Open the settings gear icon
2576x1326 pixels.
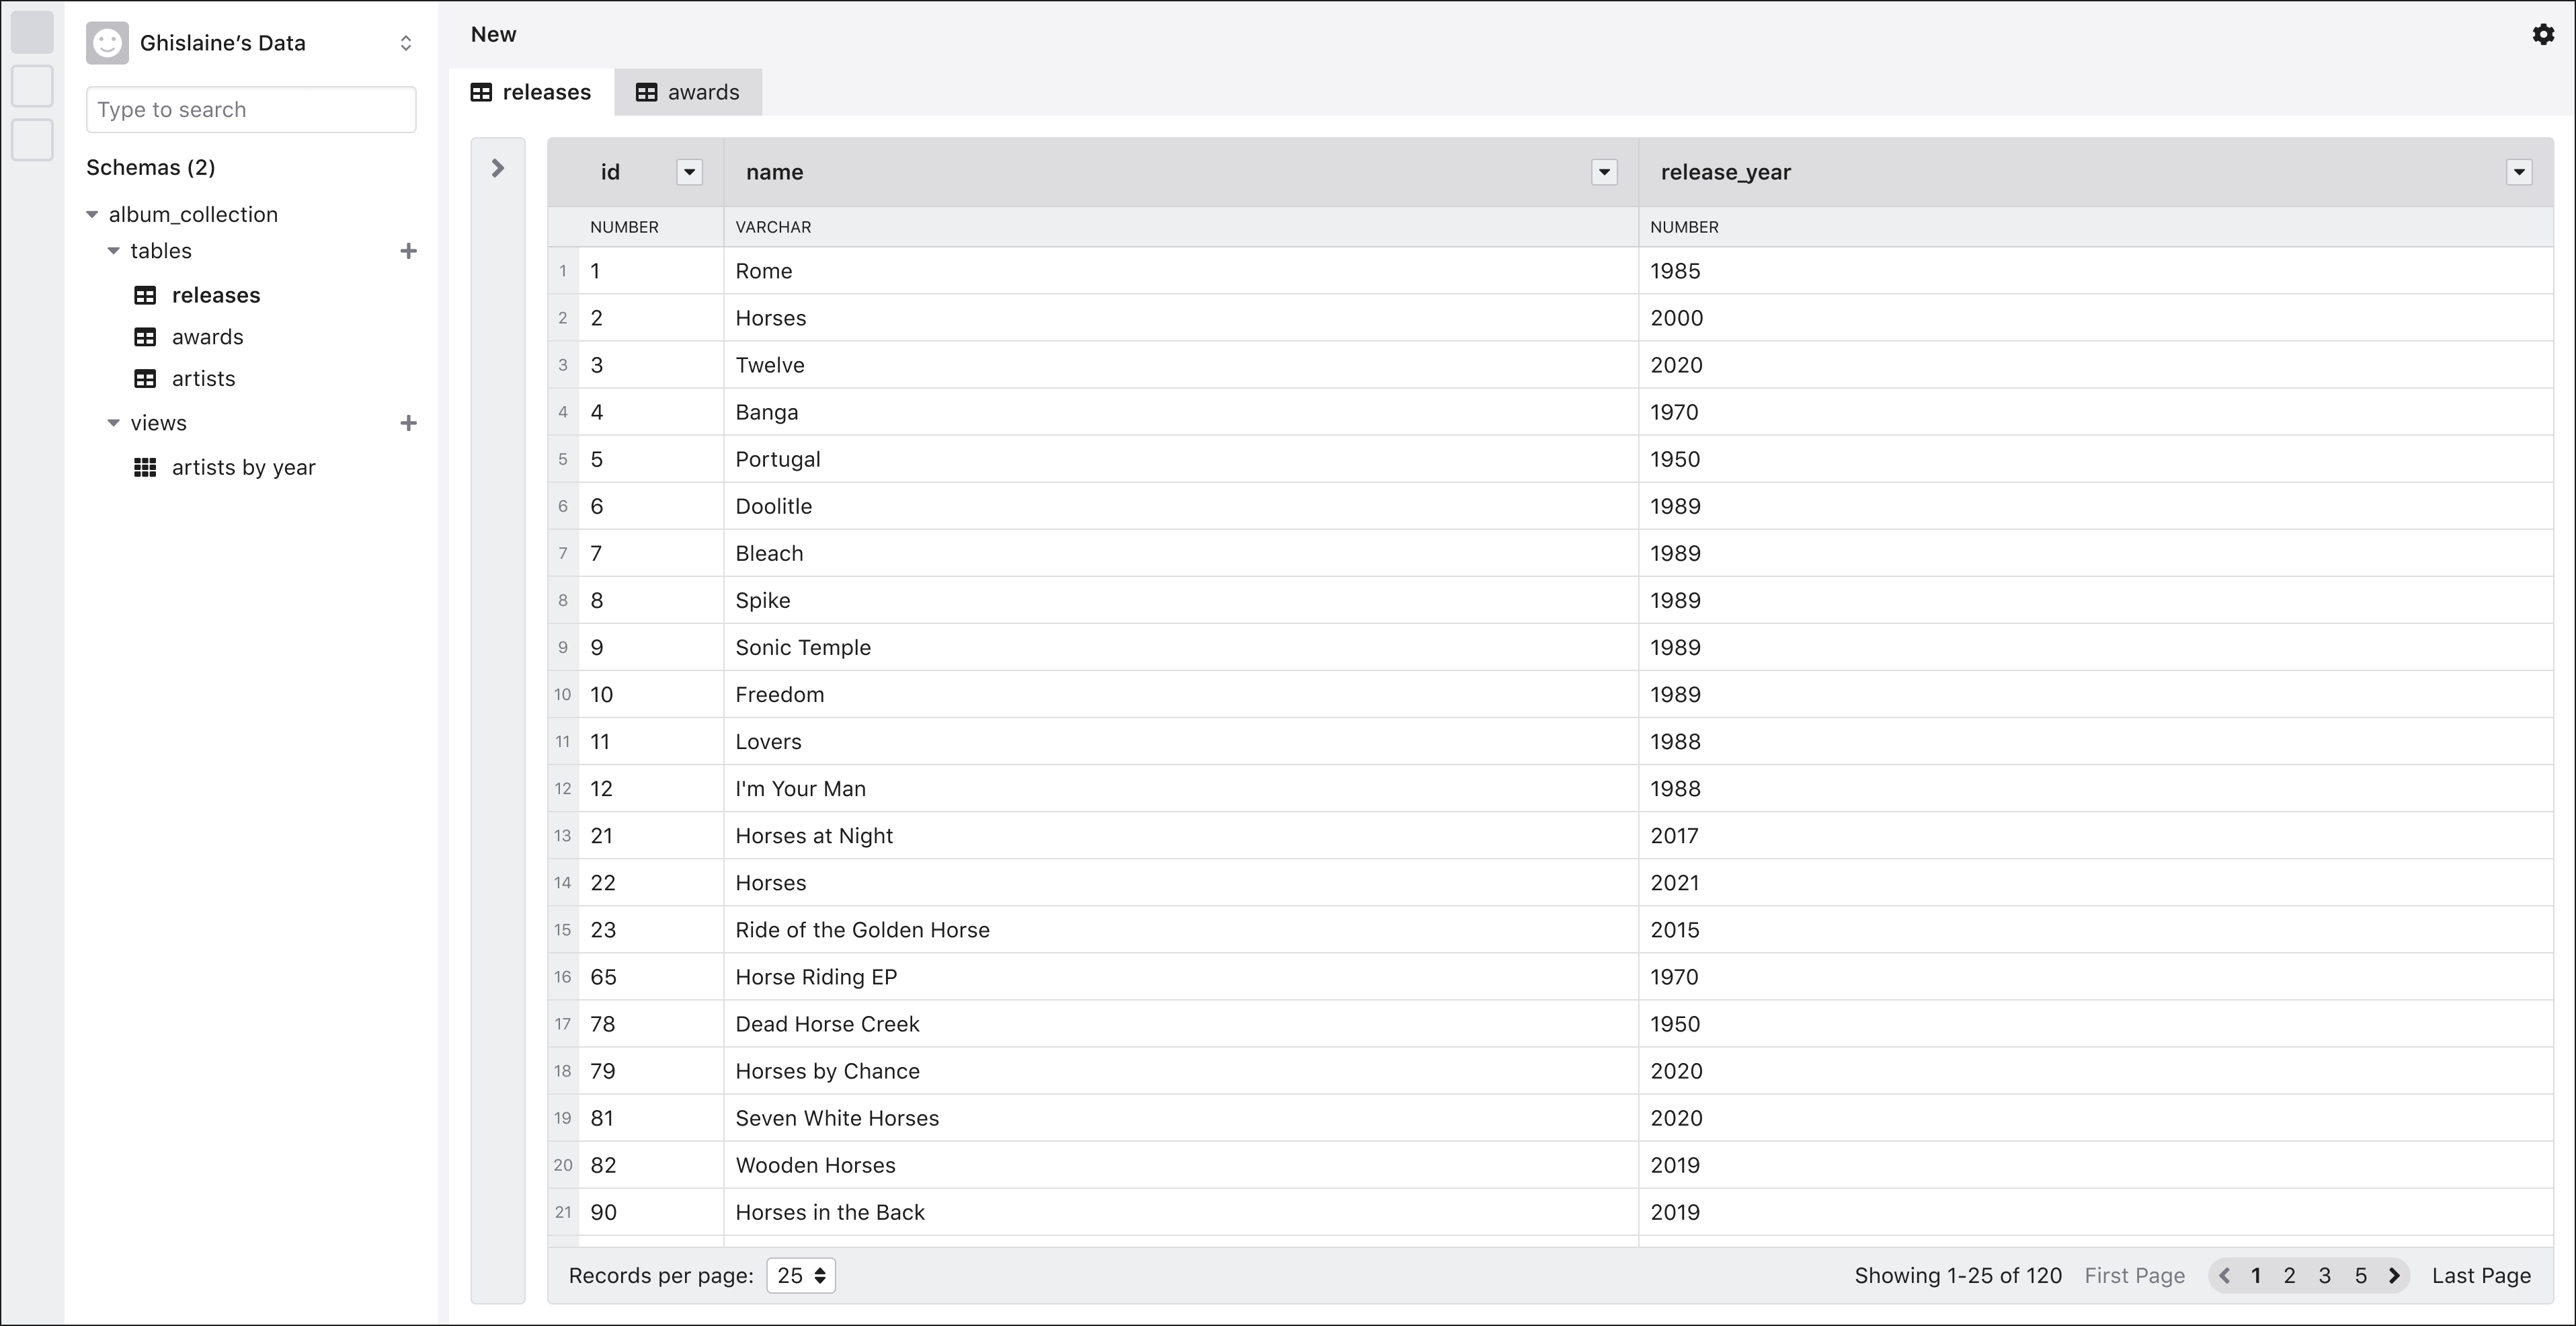click(x=2542, y=35)
